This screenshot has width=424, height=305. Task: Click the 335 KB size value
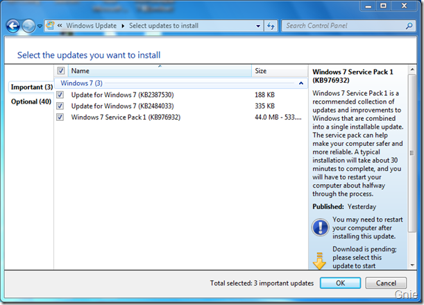[x=264, y=106]
